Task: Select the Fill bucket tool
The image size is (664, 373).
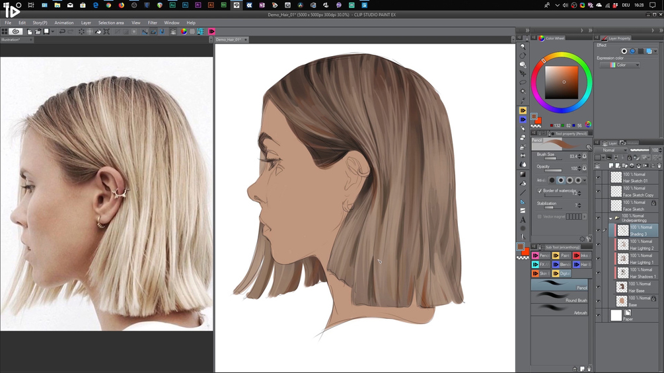Action: click(x=523, y=184)
